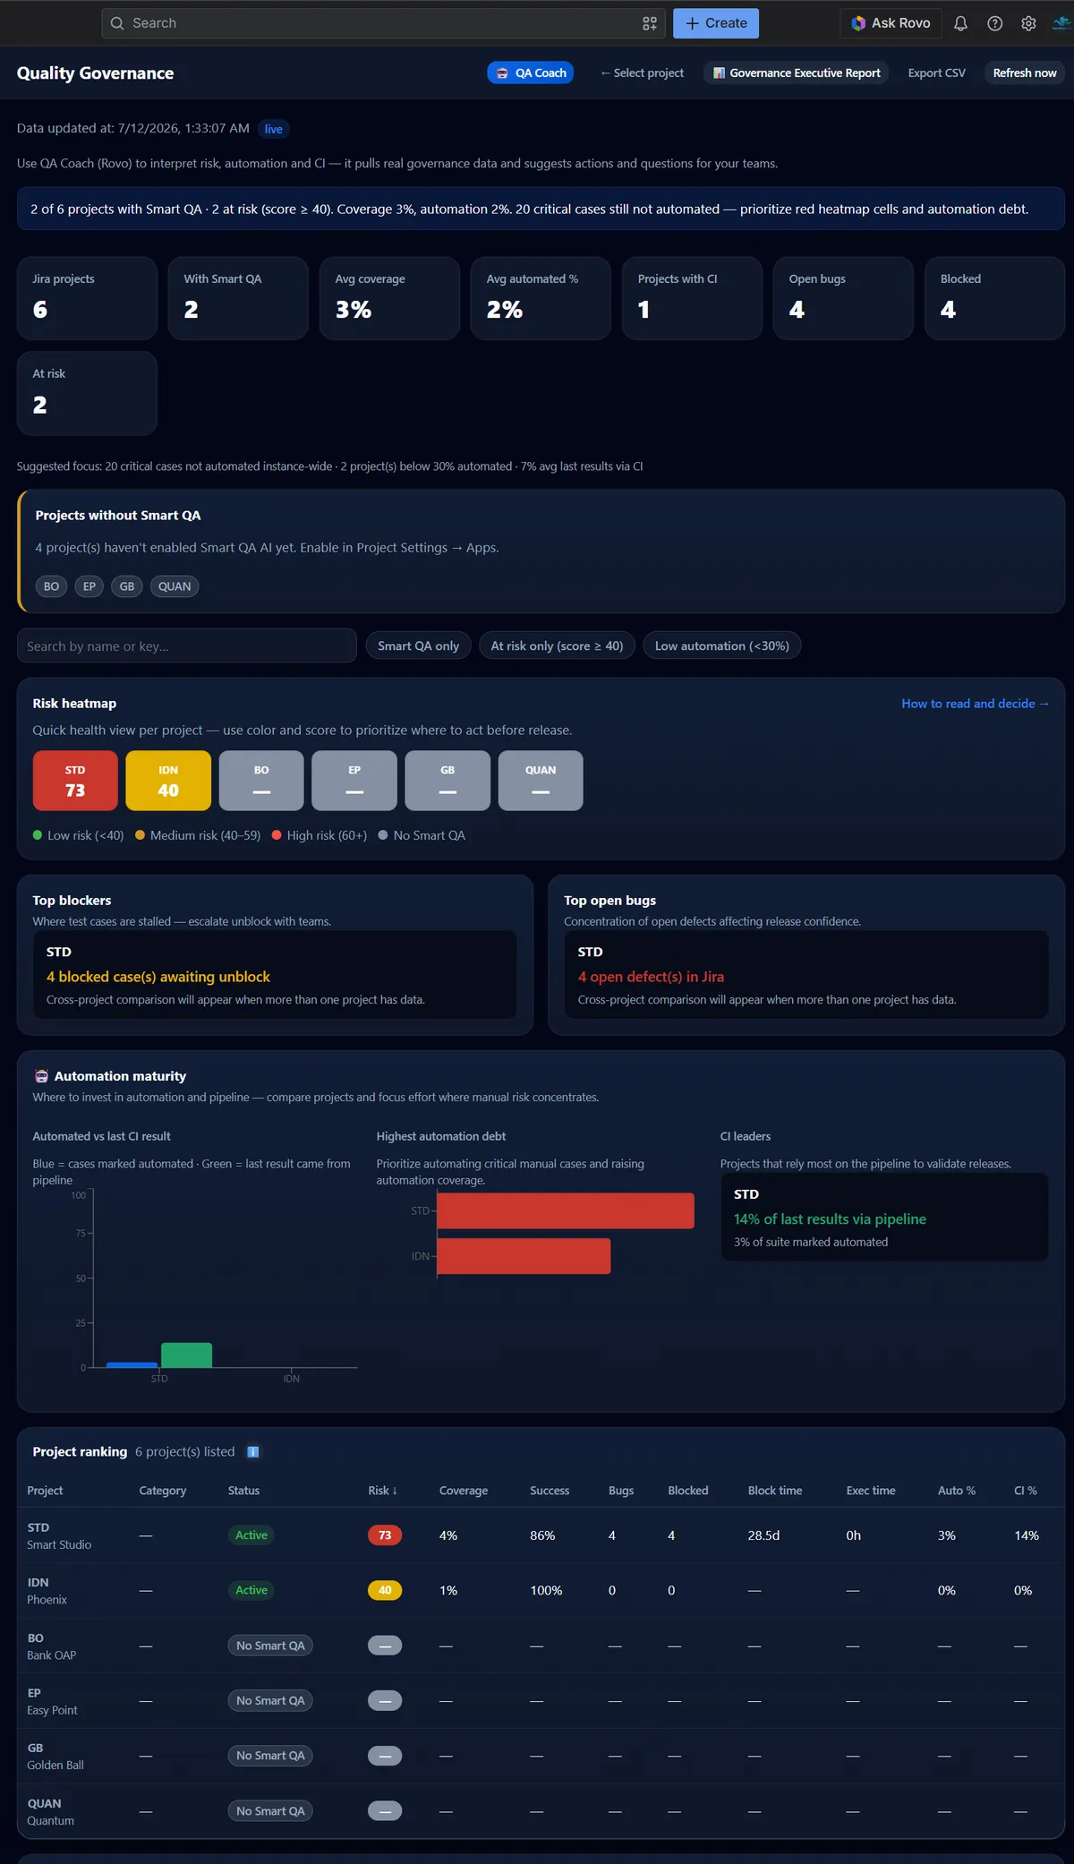The height and width of the screenshot is (1864, 1074).
Task: Open How to read and decide link
Action: (x=975, y=704)
